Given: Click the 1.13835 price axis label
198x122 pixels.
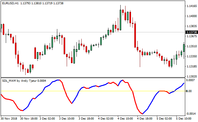Looking at the screenshot, I should pos(192,26).
